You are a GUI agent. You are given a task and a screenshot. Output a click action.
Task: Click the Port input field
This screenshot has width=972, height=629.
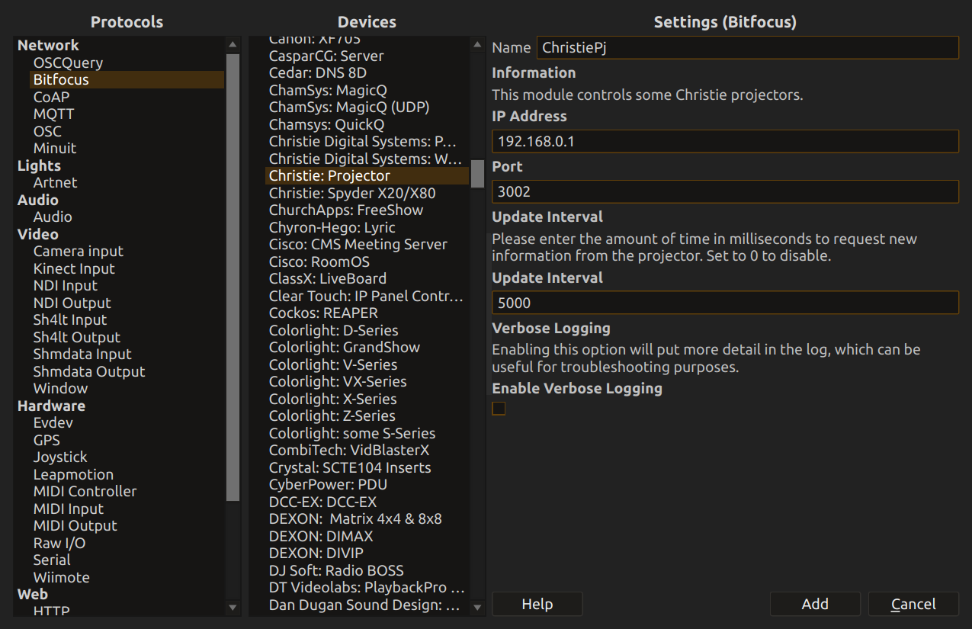(x=724, y=191)
